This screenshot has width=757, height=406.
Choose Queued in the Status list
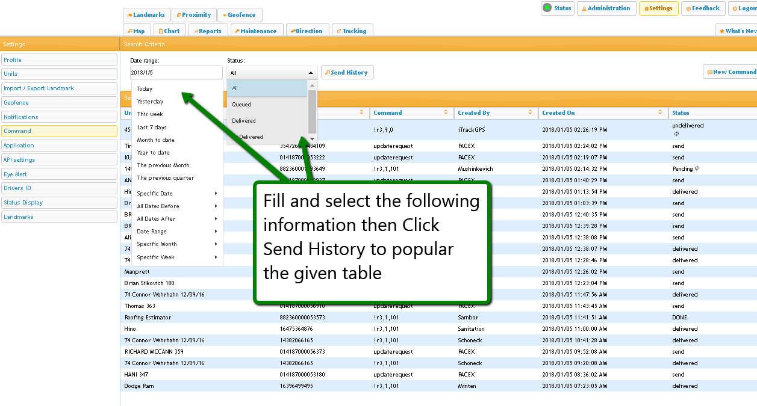tap(241, 105)
